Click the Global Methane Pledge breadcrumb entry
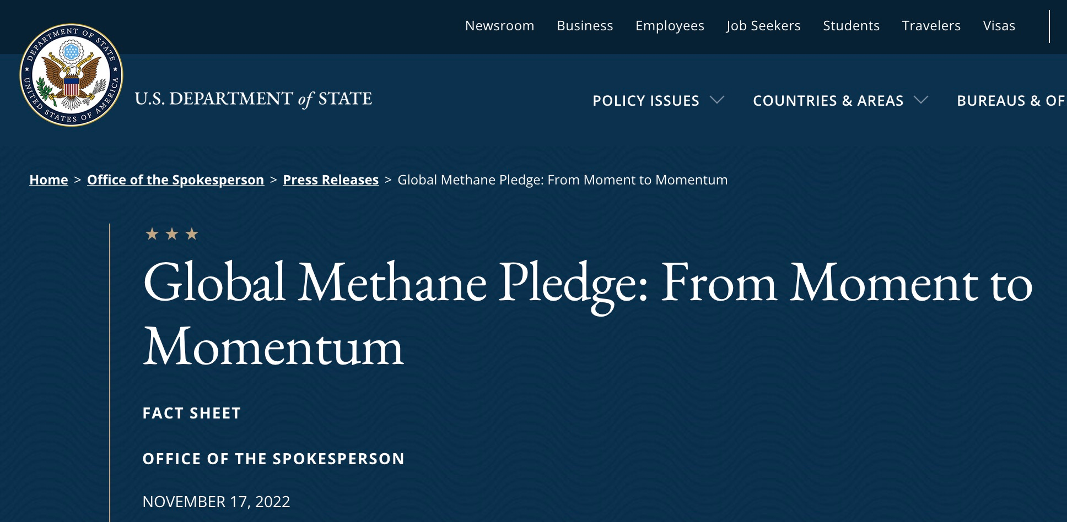 562,180
